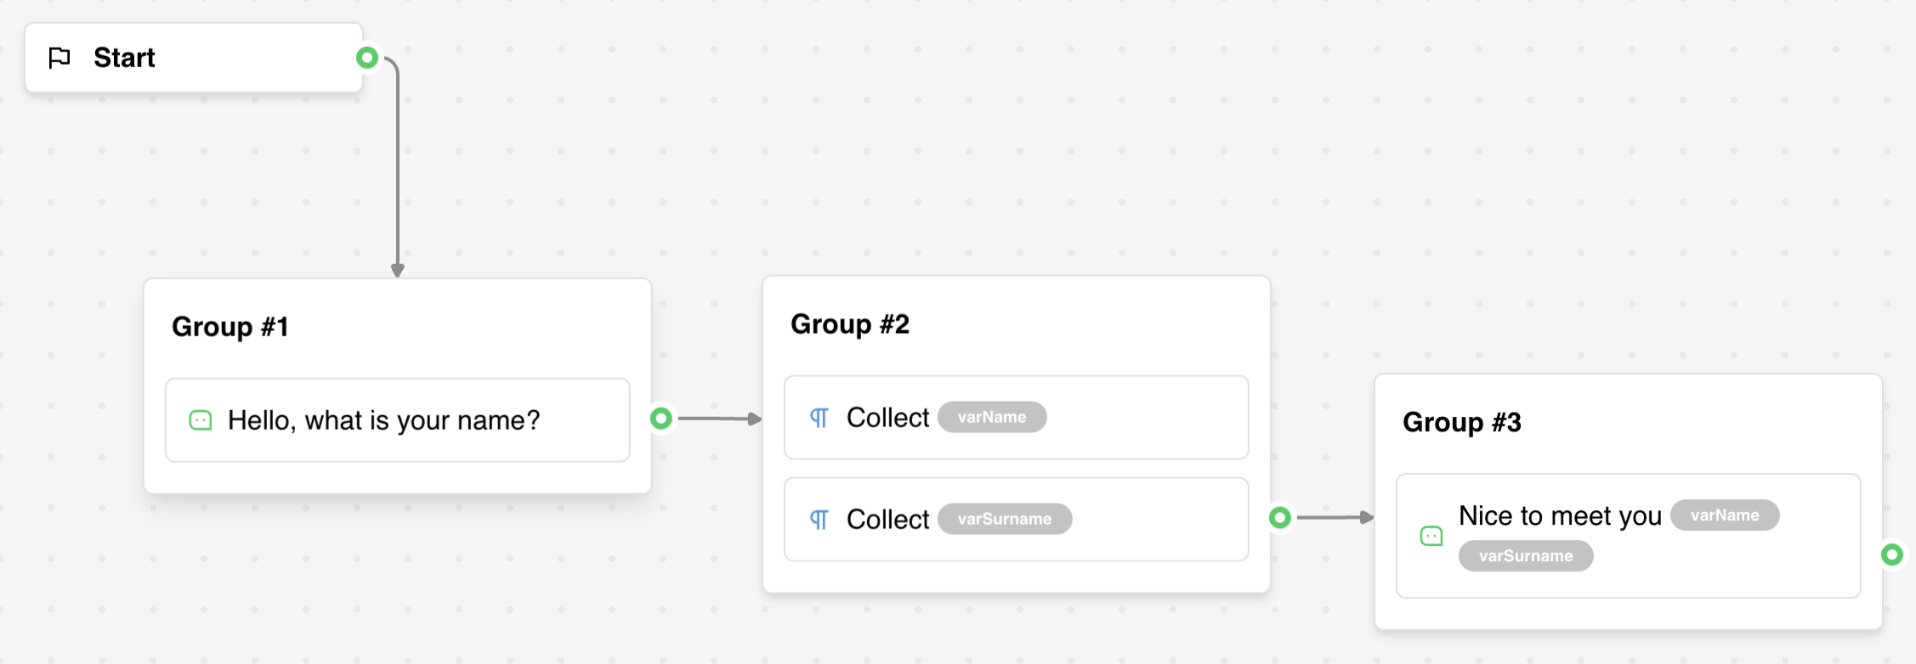1916x664 pixels.
Task: Click the chat bubble icon in Group #1
Action: (x=201, y=420)
